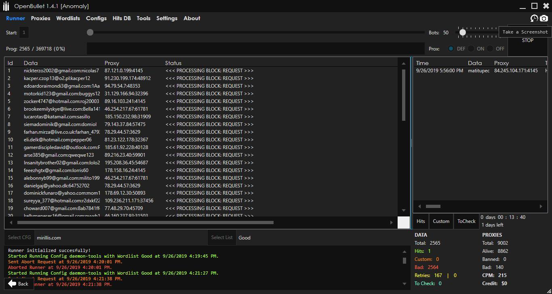Viewport: 552px width, 294px height.
Task: Open the Hits DB tab
Action: pyautogui.click(x=122, y=18)
